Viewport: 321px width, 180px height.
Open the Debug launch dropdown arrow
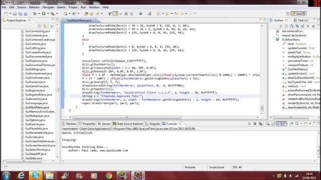click(x=39, y=13)
